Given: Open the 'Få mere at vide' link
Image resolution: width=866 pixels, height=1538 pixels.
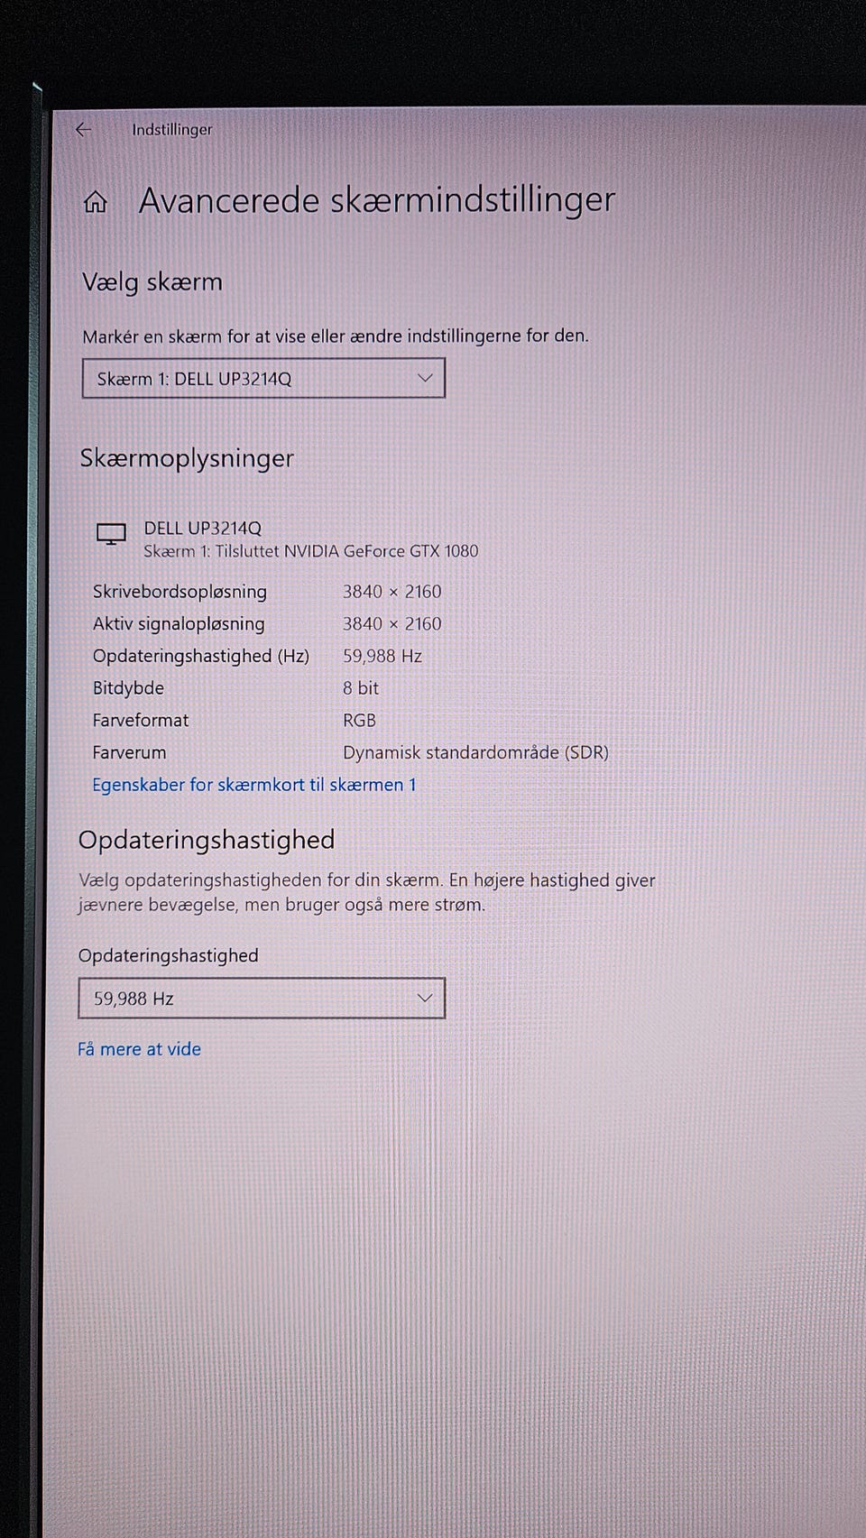Looking at the screenshot, I should point(139,1049).
